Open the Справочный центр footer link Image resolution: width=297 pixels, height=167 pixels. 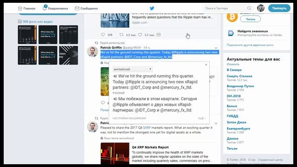coord(270,160)
